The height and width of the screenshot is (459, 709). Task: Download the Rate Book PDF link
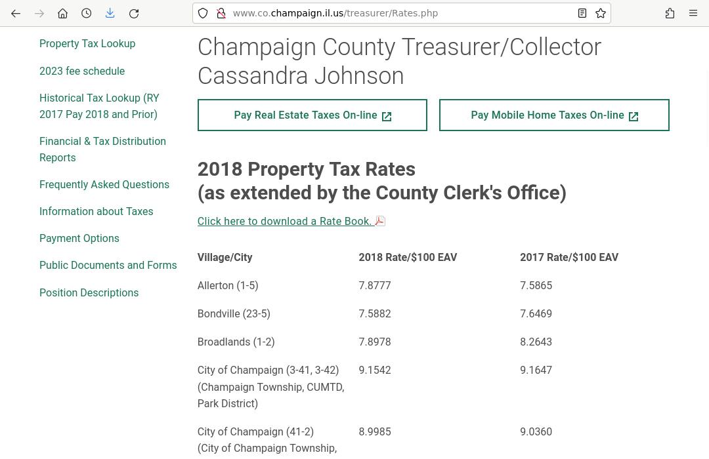[x=285, y=222]
